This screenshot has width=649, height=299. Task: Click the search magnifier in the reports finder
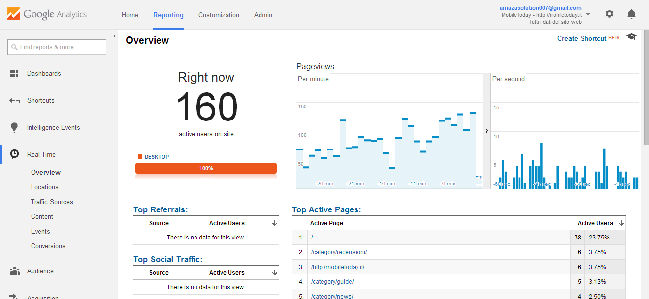[x=14, y=47]
